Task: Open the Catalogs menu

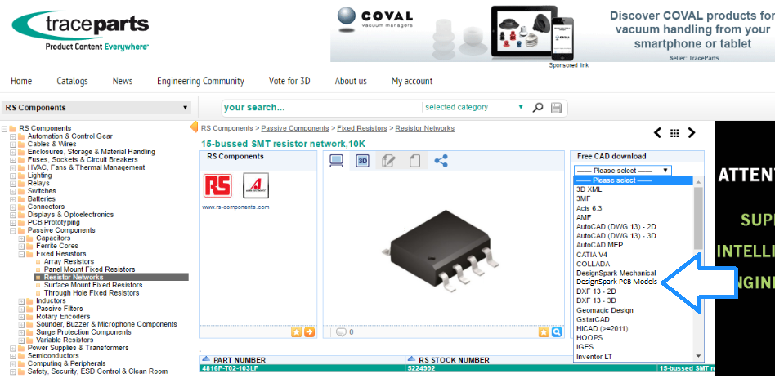Action: [72, 81]
